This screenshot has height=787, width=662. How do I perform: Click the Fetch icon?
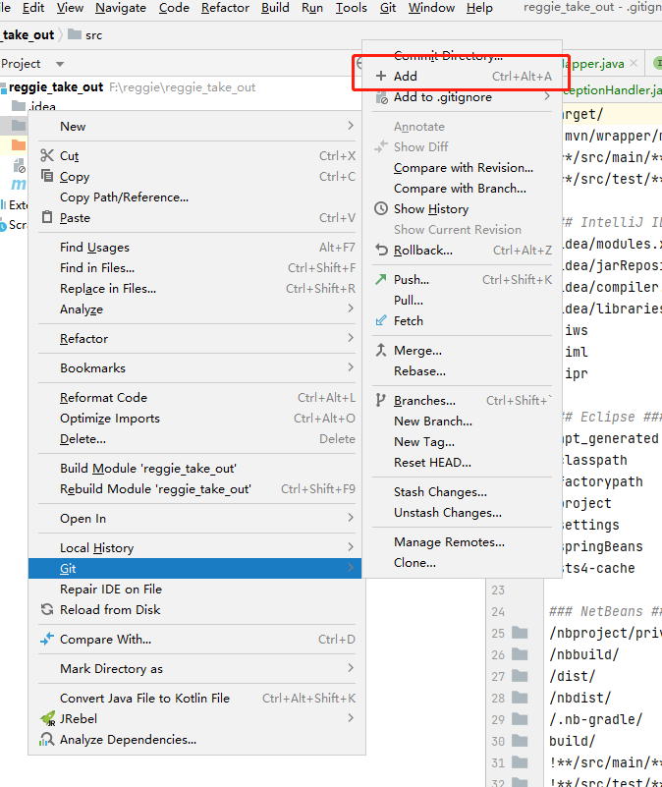381,320
